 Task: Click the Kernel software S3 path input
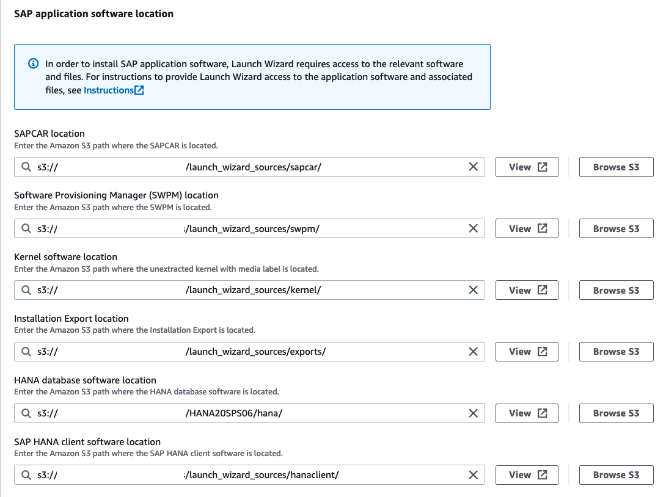point(249,290)
